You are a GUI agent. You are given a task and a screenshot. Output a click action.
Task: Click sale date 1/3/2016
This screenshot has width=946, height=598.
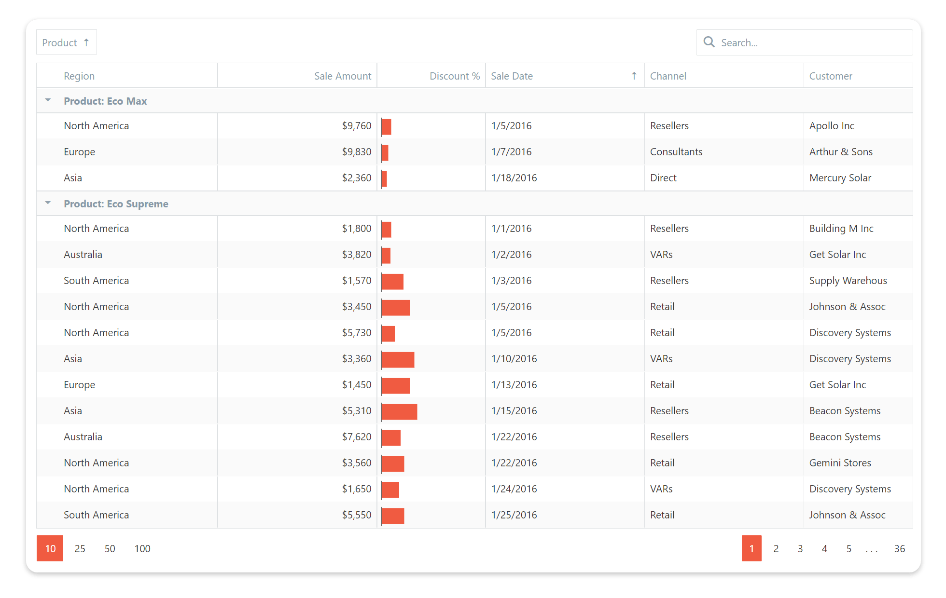pos(511,281)
